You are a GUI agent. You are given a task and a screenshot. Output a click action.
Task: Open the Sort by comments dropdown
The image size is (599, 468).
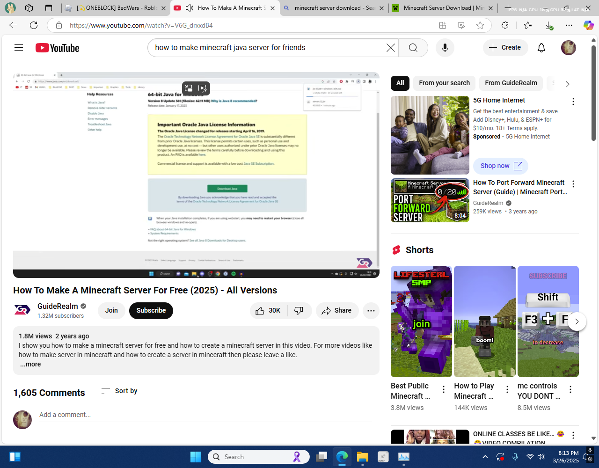click(119, 391)
